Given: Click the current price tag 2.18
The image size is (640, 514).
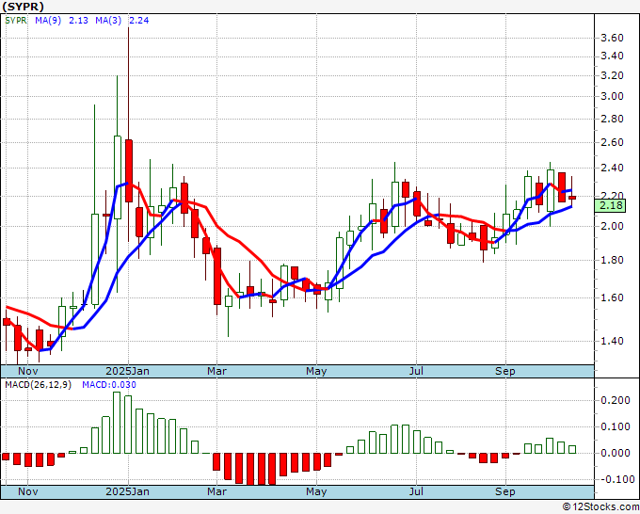Looking at the screenshot, I should tap(611, 206).
